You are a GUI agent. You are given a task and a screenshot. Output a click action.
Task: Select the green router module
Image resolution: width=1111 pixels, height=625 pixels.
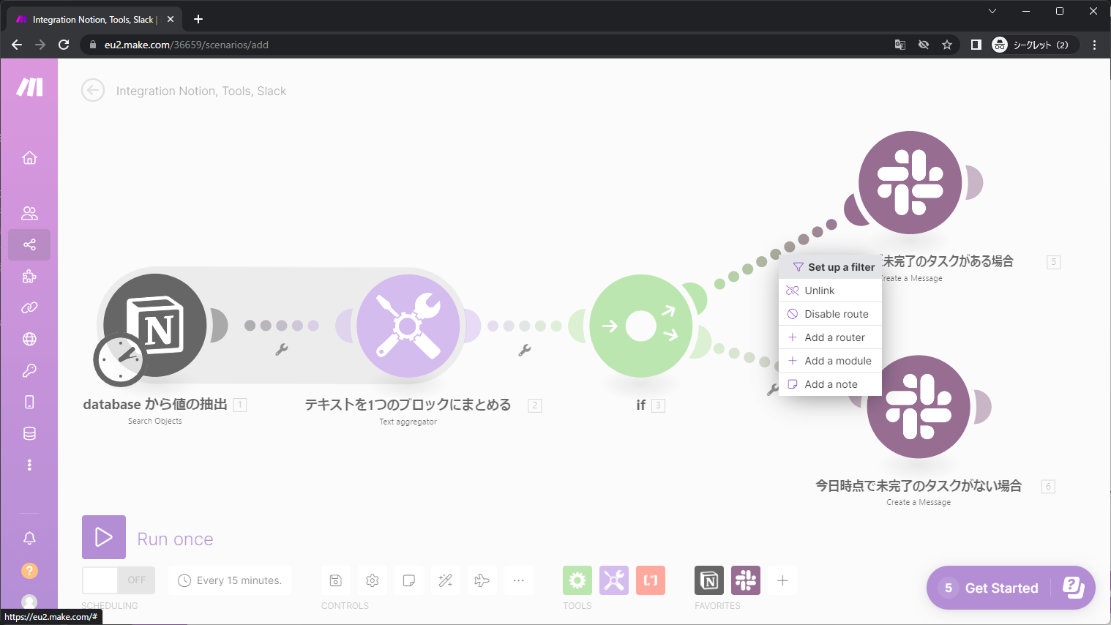click(641, 326)
